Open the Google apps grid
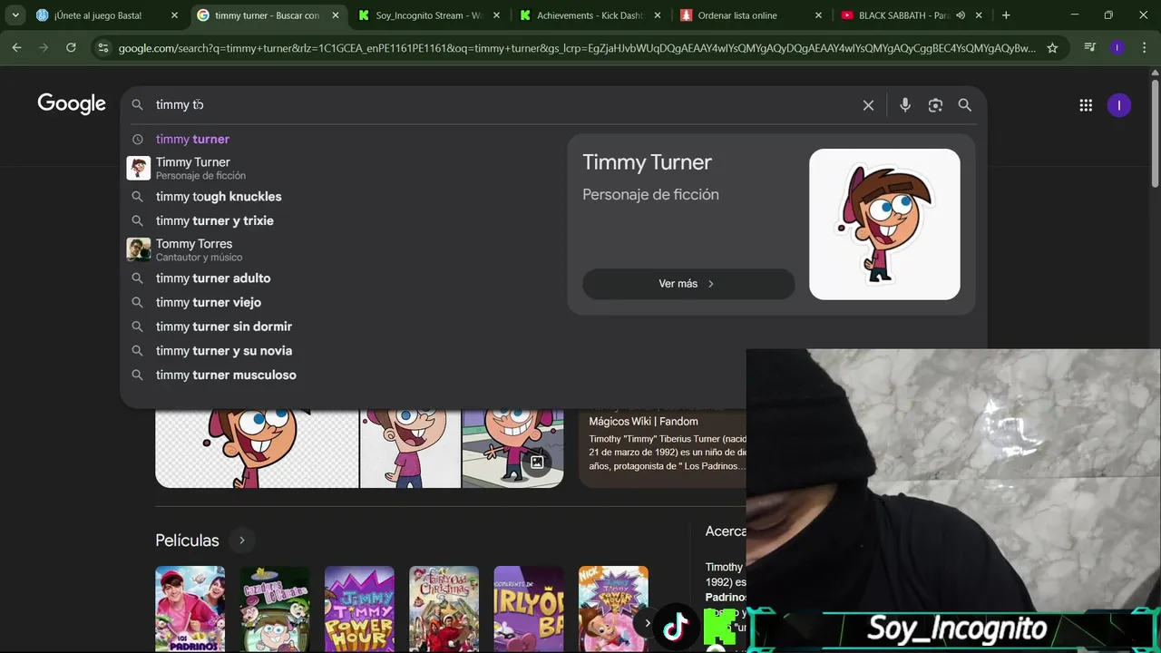 point(1086,105)
